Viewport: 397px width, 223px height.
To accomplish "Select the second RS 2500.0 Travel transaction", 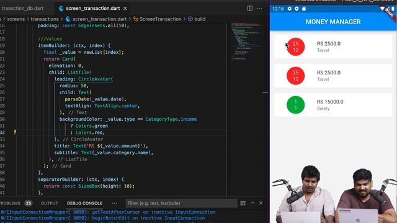I will point(333,76).
